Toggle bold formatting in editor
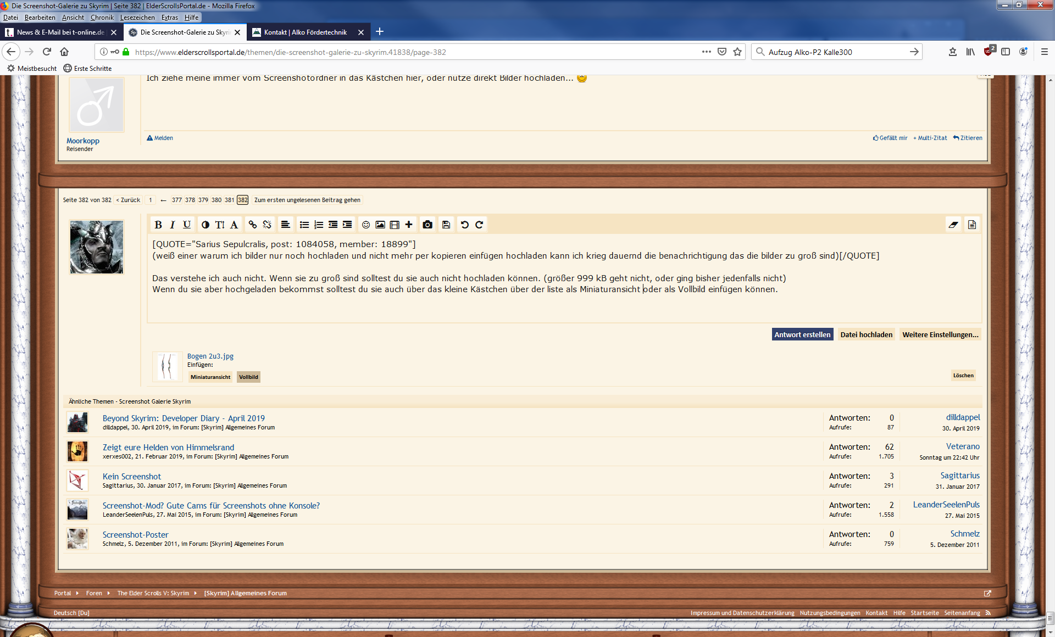Image resolution: width=1055 pixels, height=637 pixels. tap(158, 225)
